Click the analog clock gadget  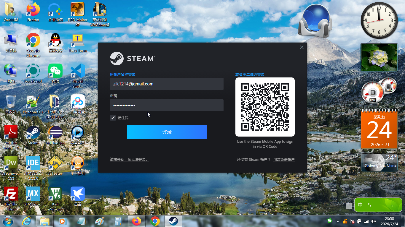tap(379, 20)
